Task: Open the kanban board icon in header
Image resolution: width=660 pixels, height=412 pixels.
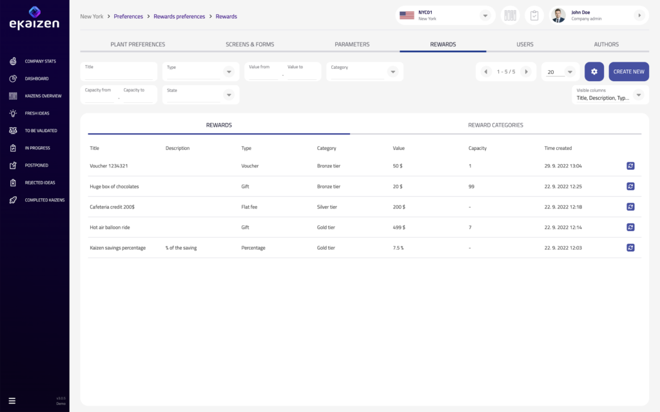Action: [510, 15]
